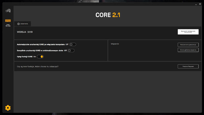Switch to the Ustawienia tab label
Screen dimensions: 204x115
point(24,24)
